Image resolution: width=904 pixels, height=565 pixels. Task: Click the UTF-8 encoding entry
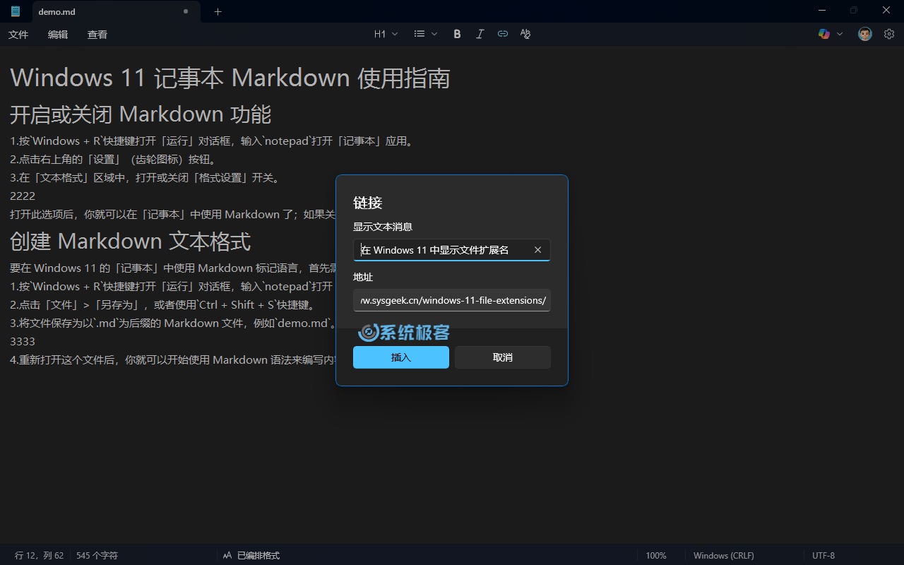click(x=823, y=556)
